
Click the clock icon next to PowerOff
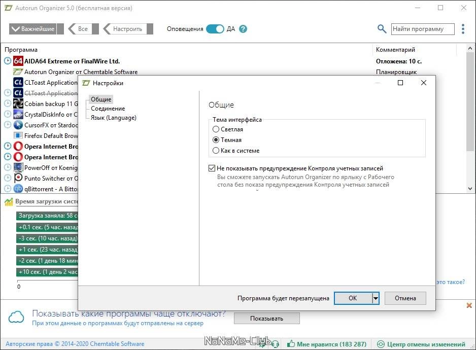[8, 167]
